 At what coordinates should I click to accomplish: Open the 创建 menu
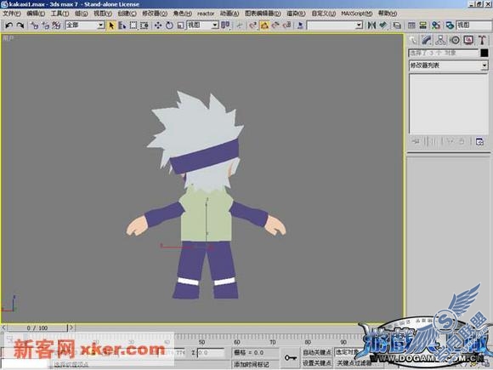click(x=127, y=14)
